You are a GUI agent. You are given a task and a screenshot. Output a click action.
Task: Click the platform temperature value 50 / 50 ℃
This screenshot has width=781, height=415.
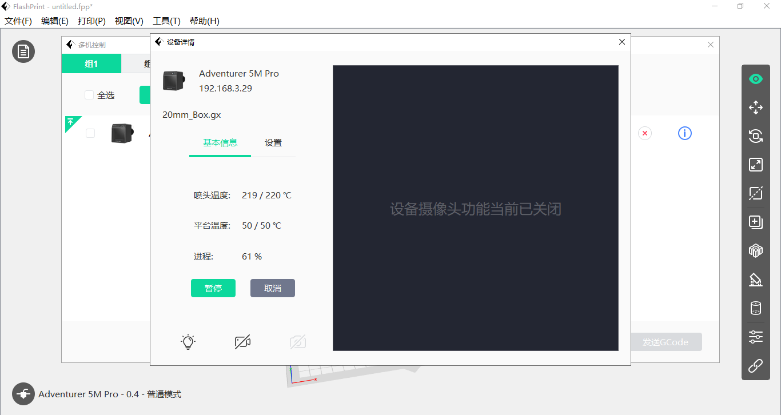(261, 225)
